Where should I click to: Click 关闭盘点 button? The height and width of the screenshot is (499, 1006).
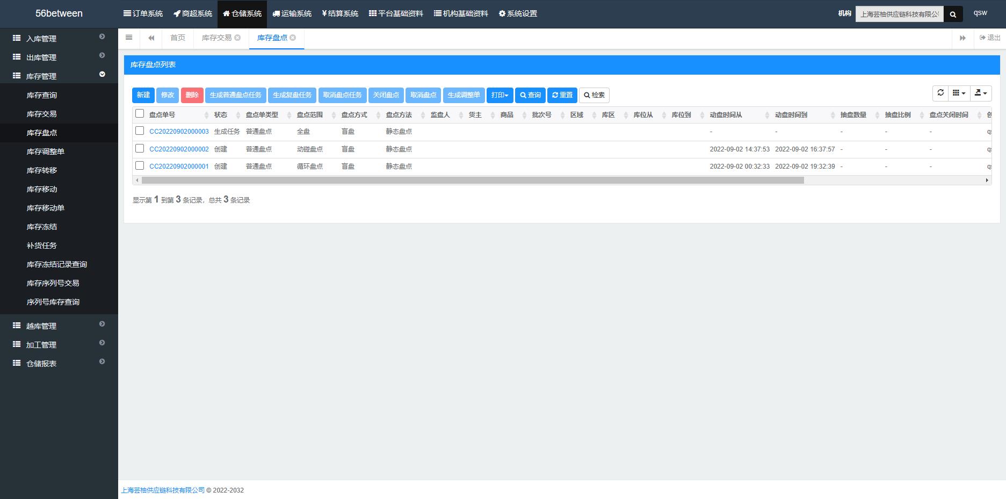(386, 95)
